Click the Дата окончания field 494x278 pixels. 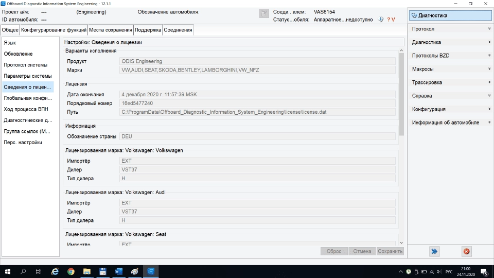click(x=257, y=94)
